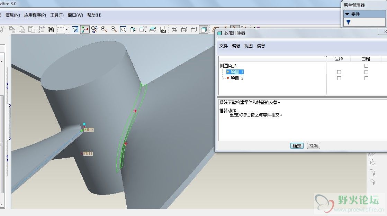Click the 推荐动作 label
This screenshot has width=387, height=216.
228,111
